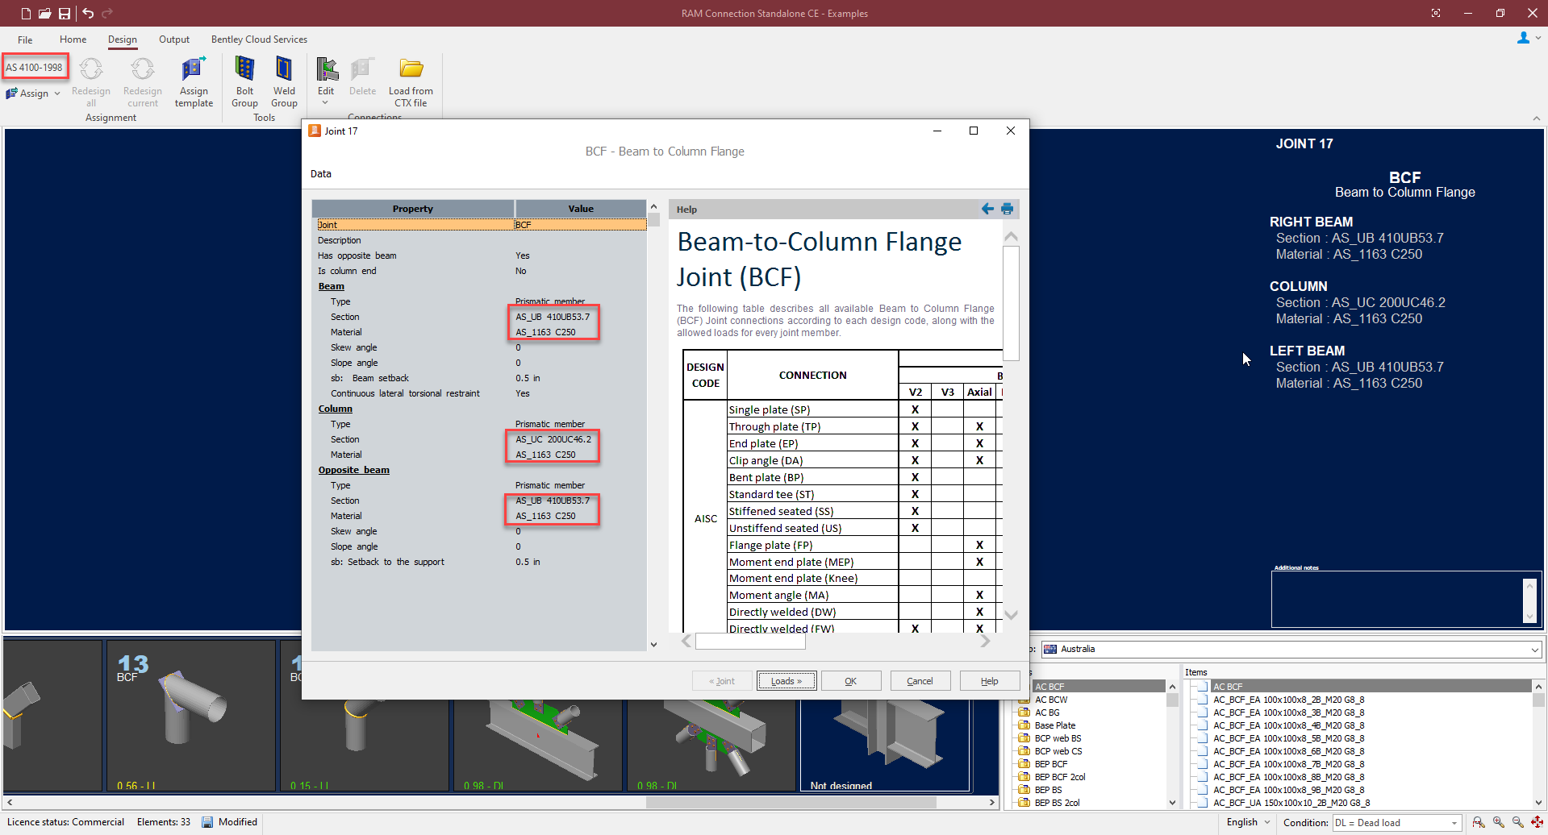Switch to the Home tab

pyautogui.click(x=73, y=39)
